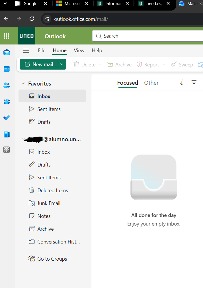Open the blue Word-style app icon in the rail
This screenshot has height=288, width=203.
coord(7,135)
